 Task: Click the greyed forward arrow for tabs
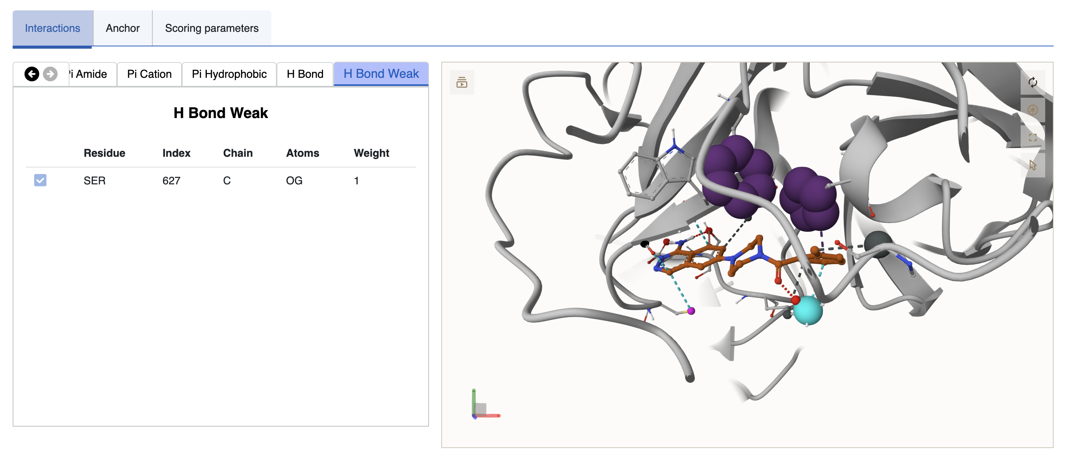click(50, 74)
